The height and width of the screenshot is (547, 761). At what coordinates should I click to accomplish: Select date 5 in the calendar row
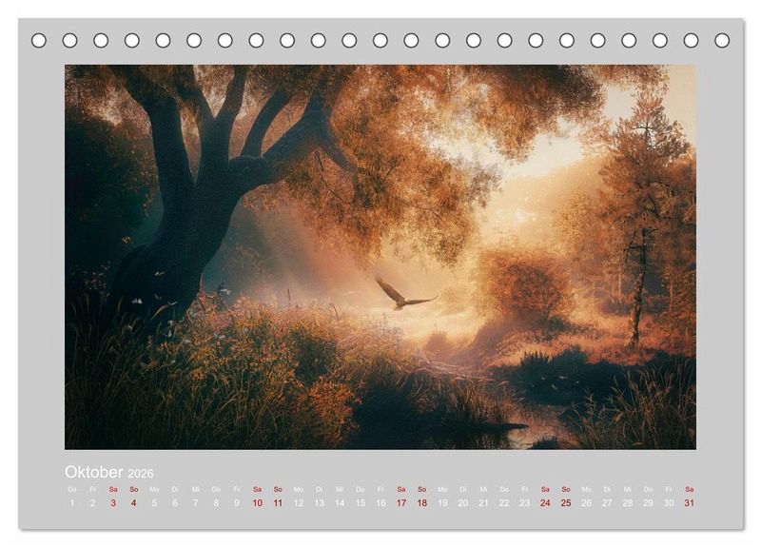[x=154, y=503]
